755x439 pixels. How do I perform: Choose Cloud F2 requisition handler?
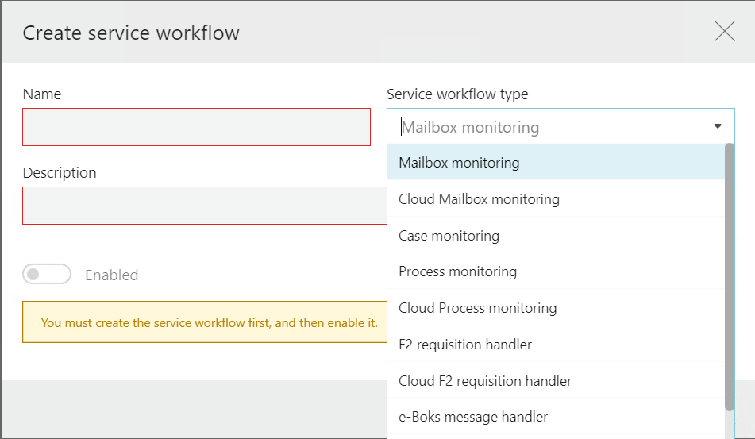(x=557, y=381)
